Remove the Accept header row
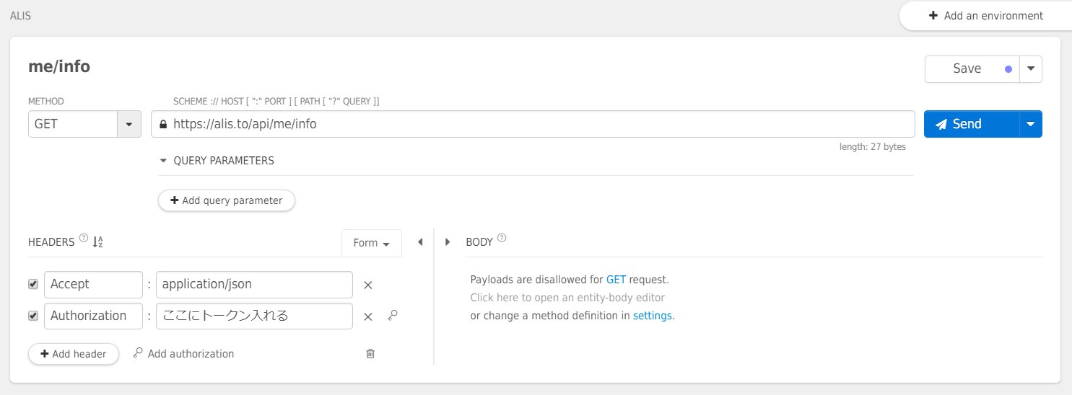Image resolution: width=1072 pixels, height=395 pixels. [367, 285]
